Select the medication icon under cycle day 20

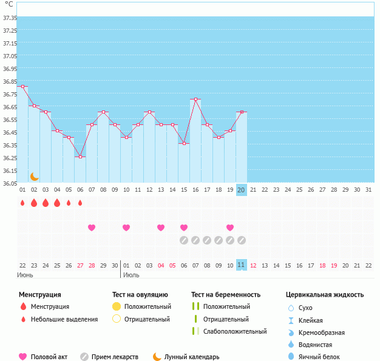(242, 240)
